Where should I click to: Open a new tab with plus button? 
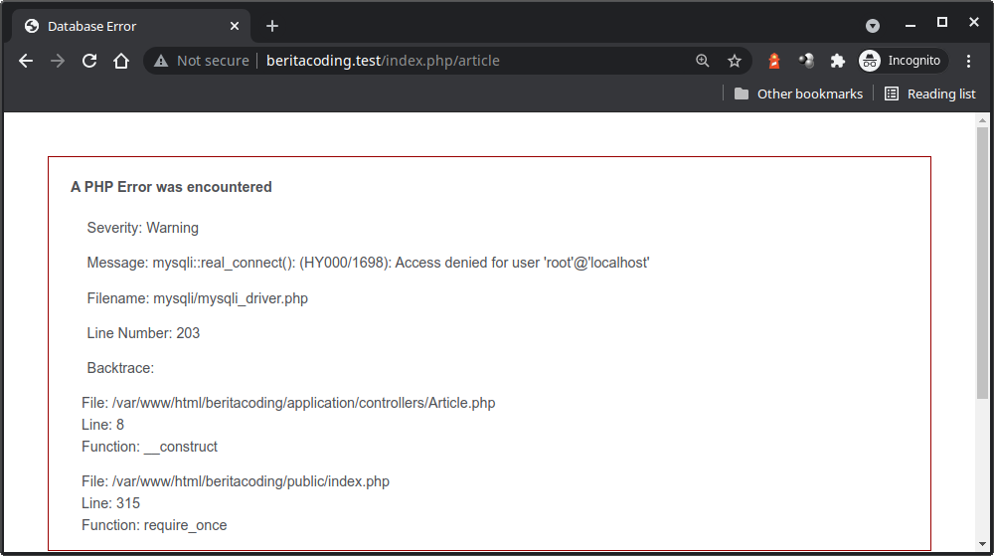[272, 26]
